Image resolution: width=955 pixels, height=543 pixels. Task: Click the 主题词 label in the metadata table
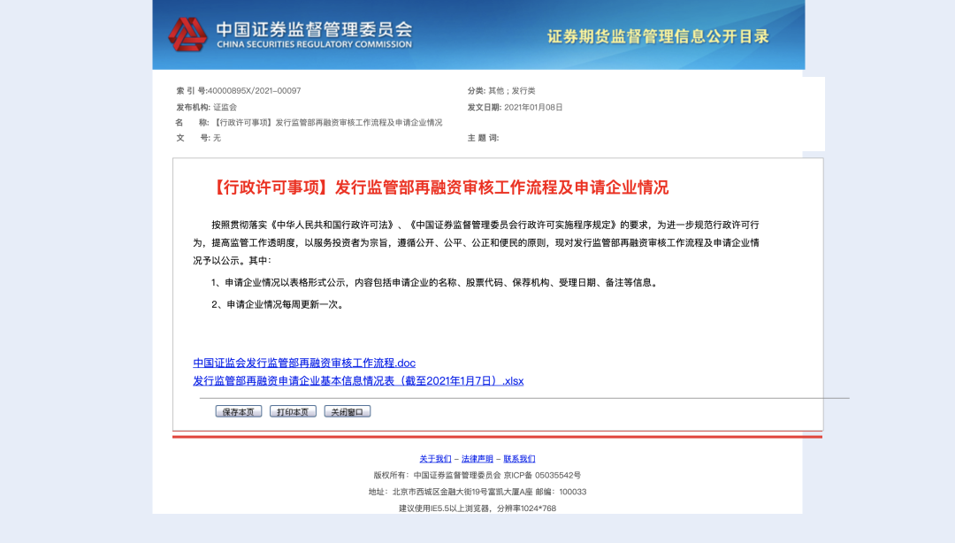tap(483, 139)
